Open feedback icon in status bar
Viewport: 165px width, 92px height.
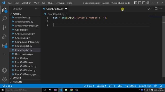pos(155,86)
